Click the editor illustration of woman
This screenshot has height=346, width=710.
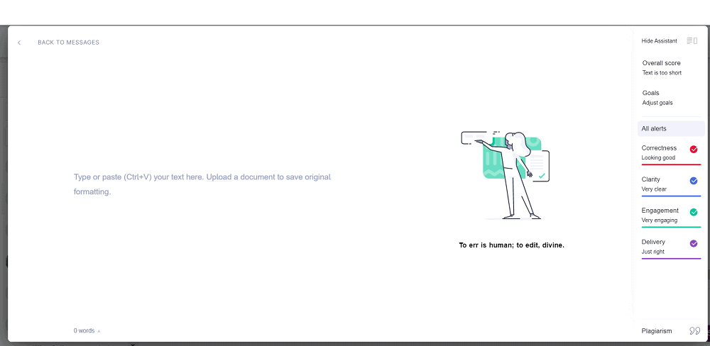click(506, 175)
